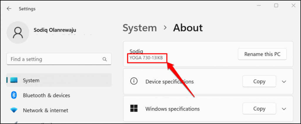Maximize the Settings window

pyautogui.click(x=276, y=6)
